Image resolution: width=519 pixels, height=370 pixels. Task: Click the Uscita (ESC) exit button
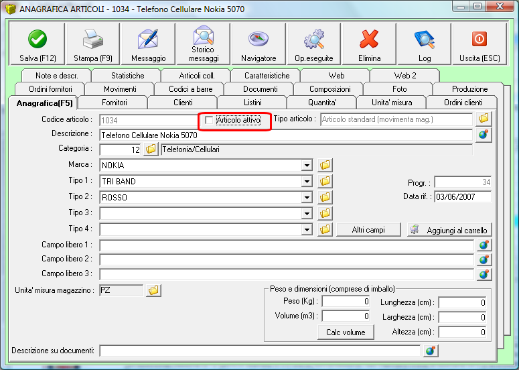click(x=479, y=44)
